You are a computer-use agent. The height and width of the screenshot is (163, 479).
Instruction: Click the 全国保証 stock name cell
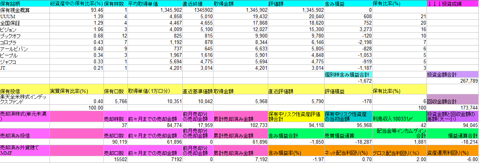(25, 23)
